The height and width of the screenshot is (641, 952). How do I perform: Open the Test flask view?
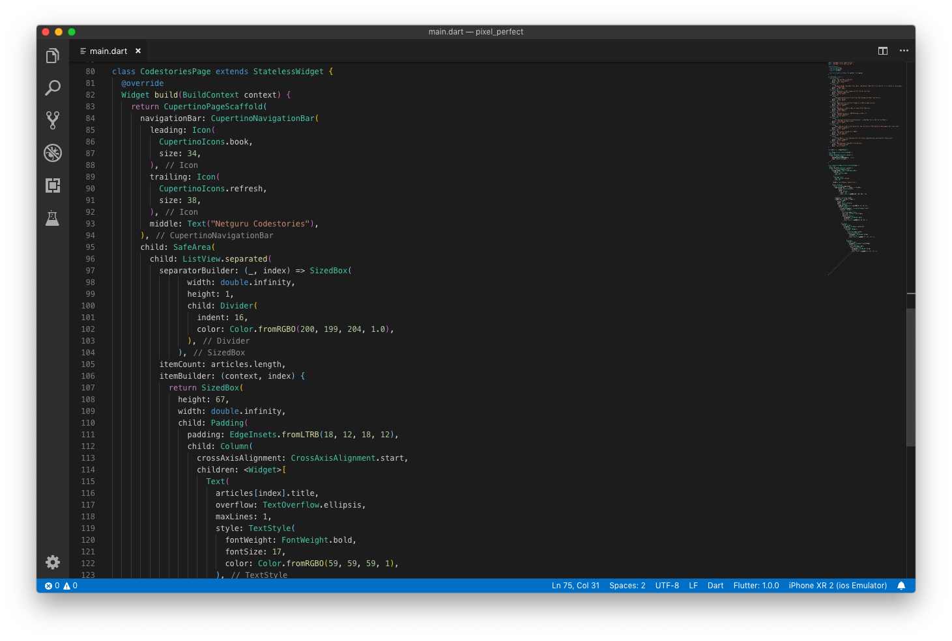click(x=53, y=218)
